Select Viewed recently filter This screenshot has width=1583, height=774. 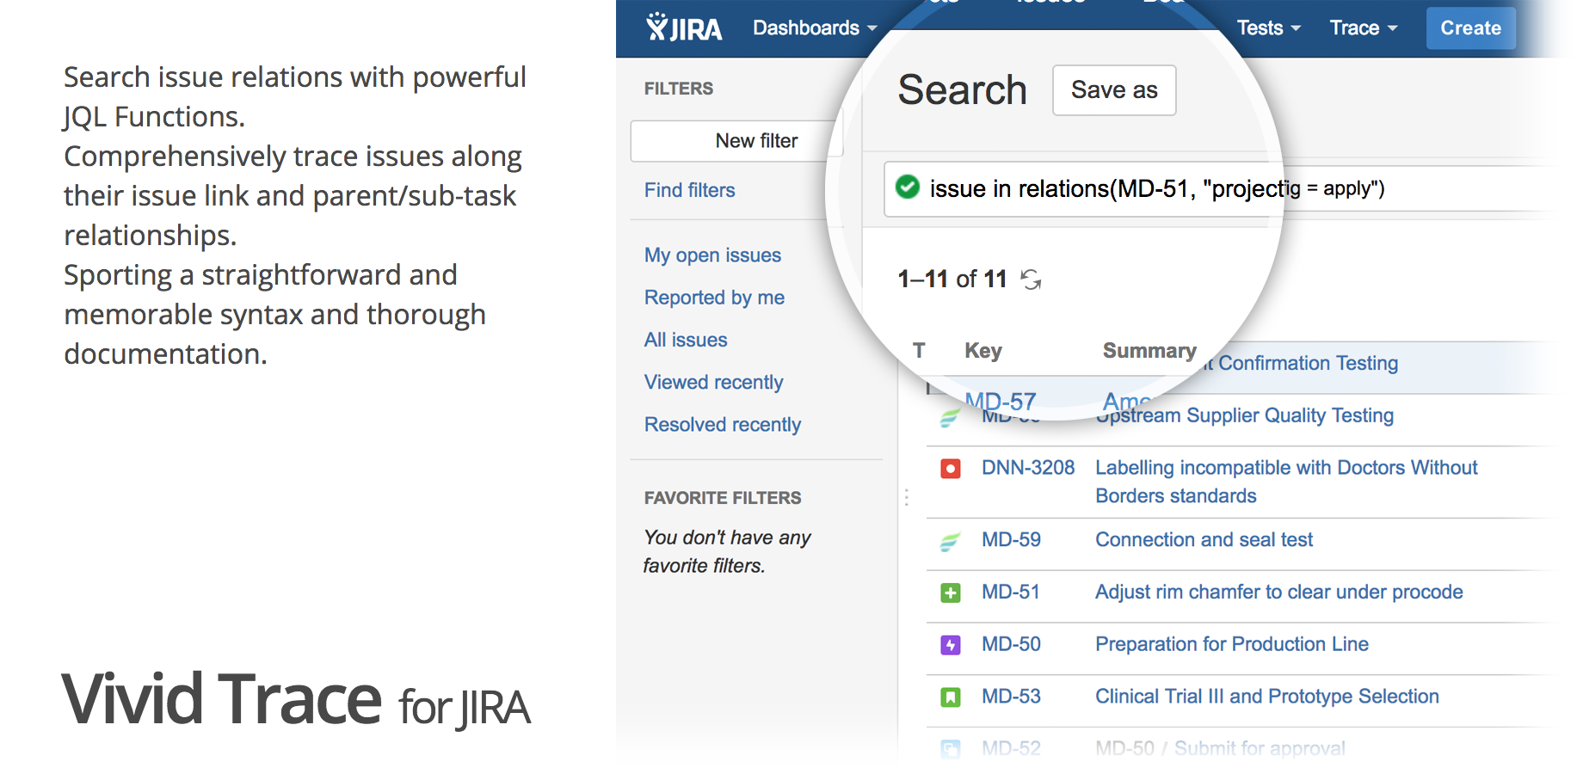point(713,382)
